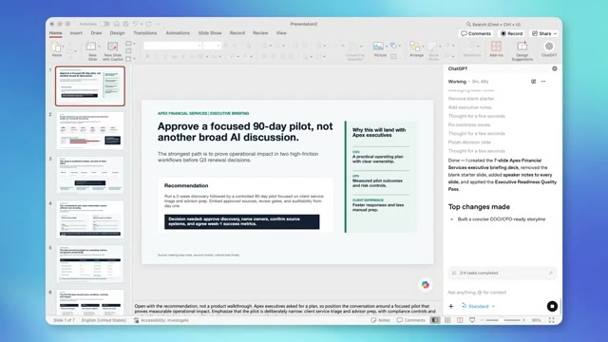Image resolution: width=608 pixels, height=342 pixels.
Task: Open the ChatGPT add-in from the ribbon
Action: pos(549,49)
